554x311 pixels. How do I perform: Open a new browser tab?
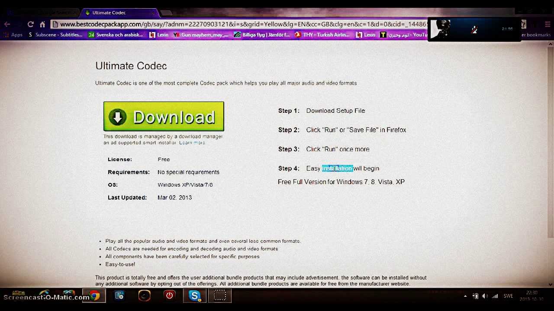[166, 13]
